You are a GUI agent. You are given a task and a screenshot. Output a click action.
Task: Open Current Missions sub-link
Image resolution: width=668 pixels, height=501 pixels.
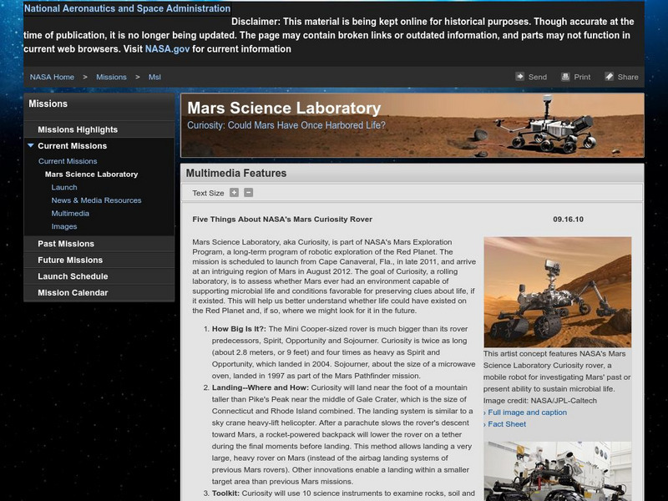68,161
